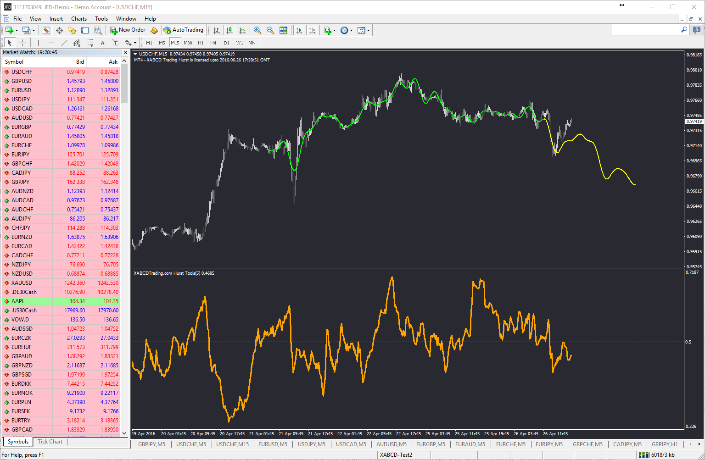Toggle the Terminal panel icon
Screen dimensions: 705x460
point(85,30)
